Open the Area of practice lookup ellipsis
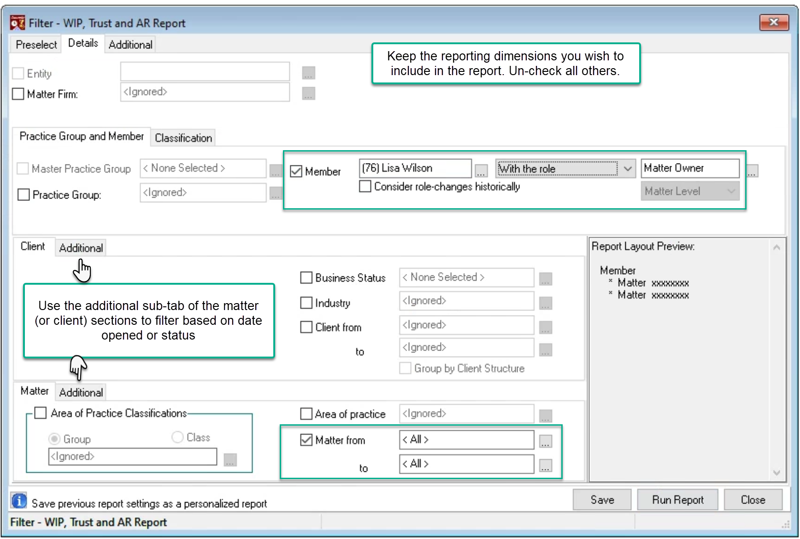The image size is (800, 539). coord(546,416)
